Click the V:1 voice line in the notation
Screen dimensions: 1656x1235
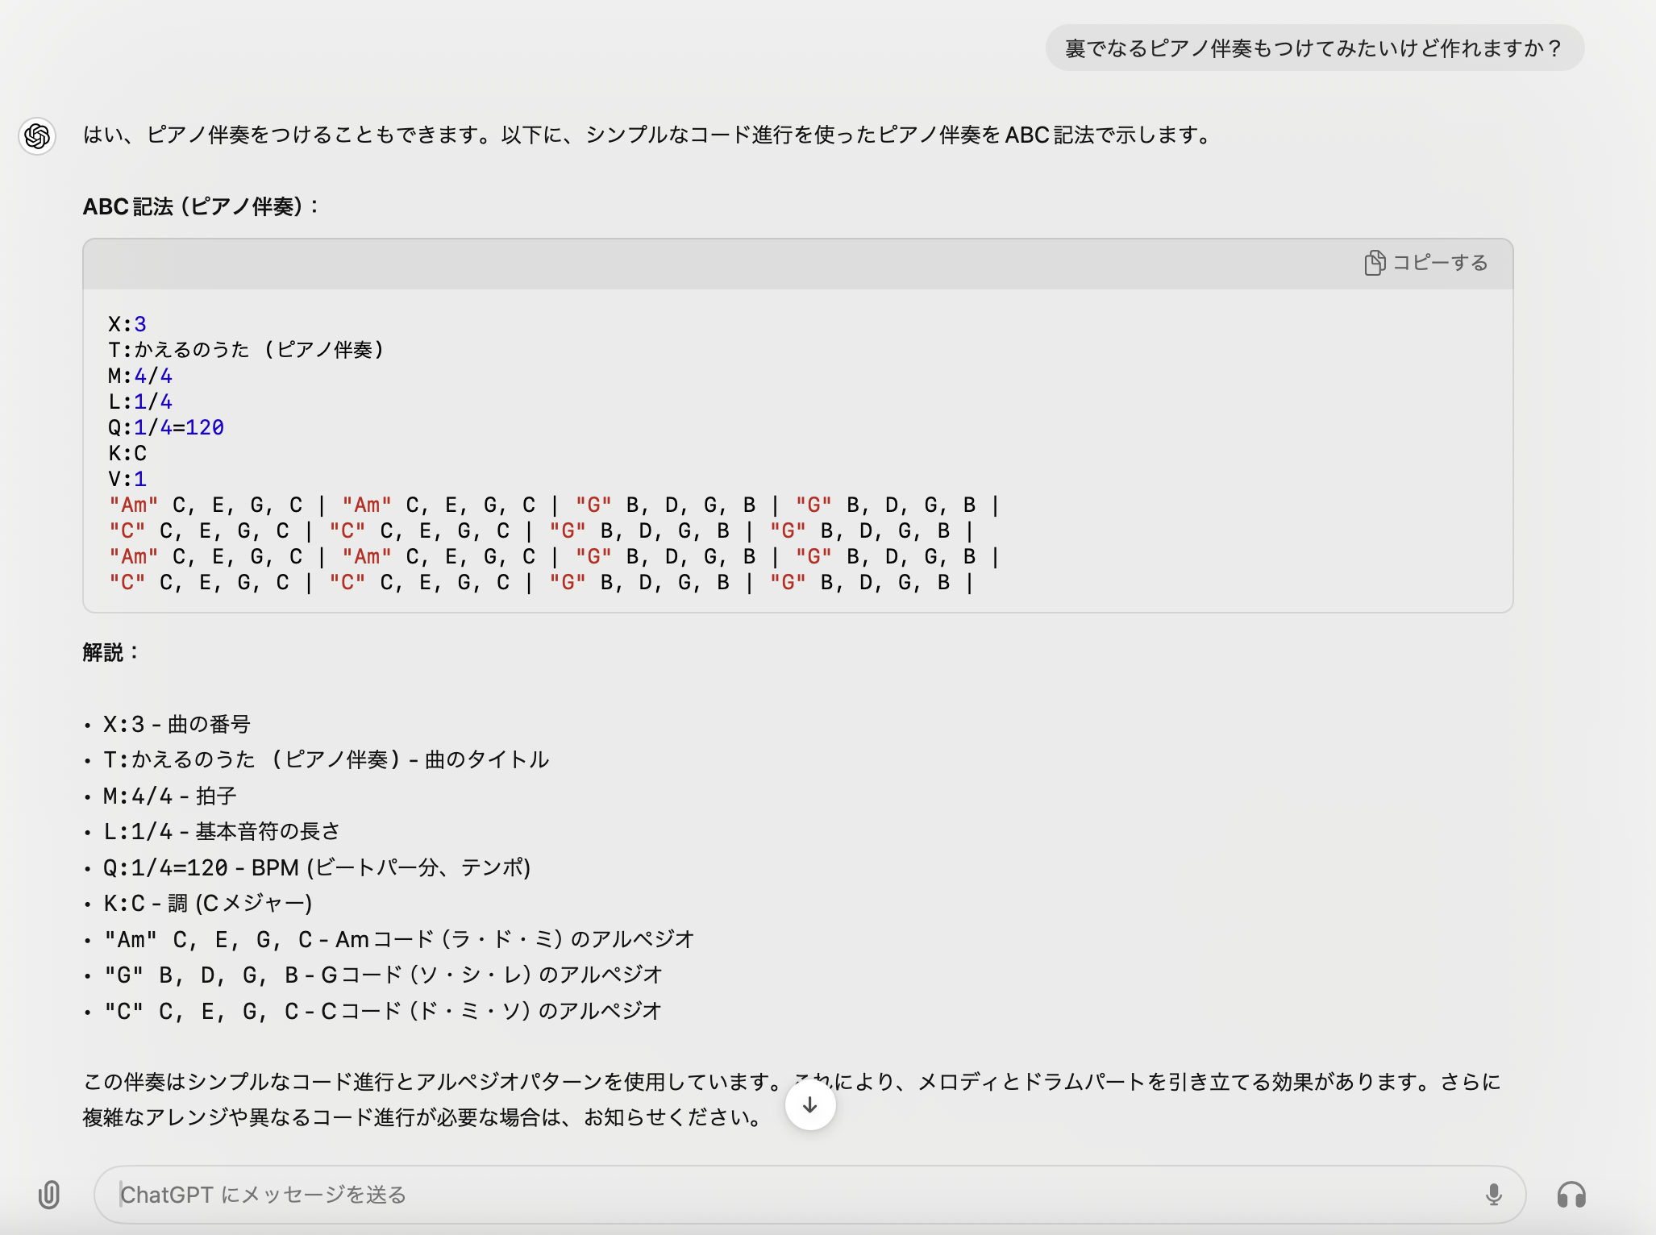(x=129, y=478)
